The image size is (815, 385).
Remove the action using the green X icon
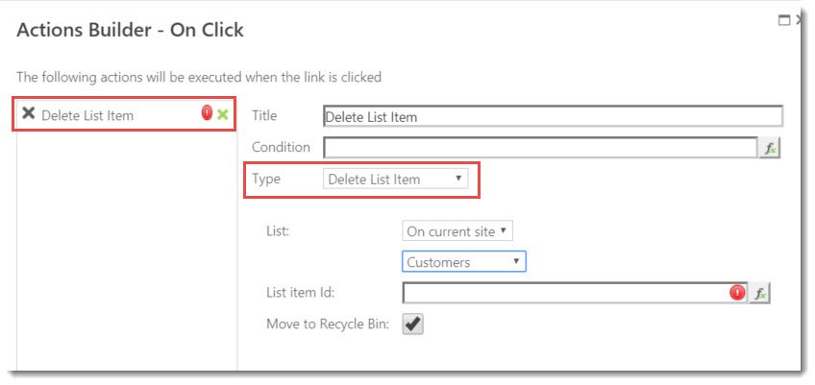click(222, 114)
